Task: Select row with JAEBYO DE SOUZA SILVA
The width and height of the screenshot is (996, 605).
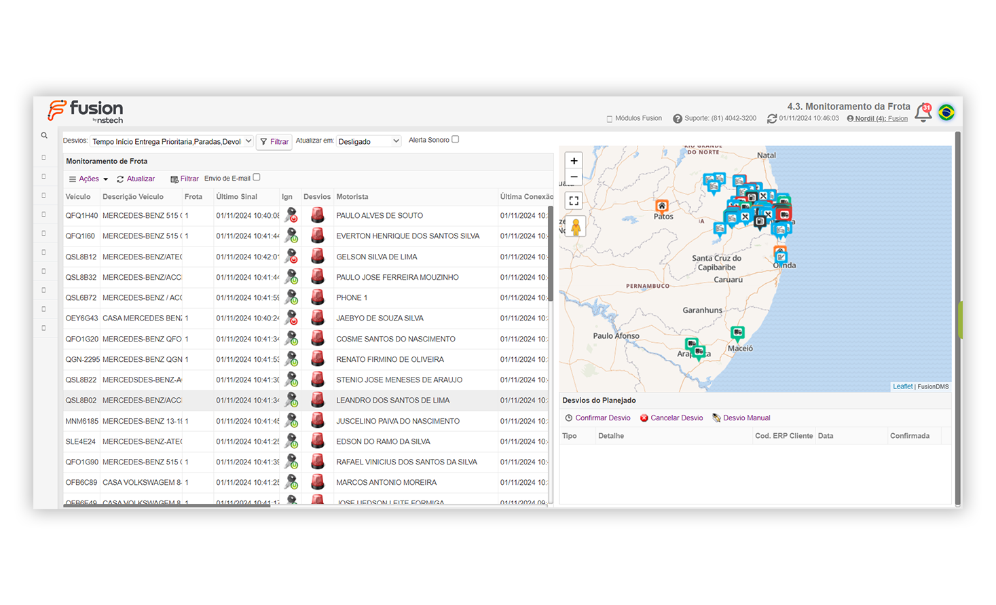Action: pyautogui.click(x=306, y=318)
